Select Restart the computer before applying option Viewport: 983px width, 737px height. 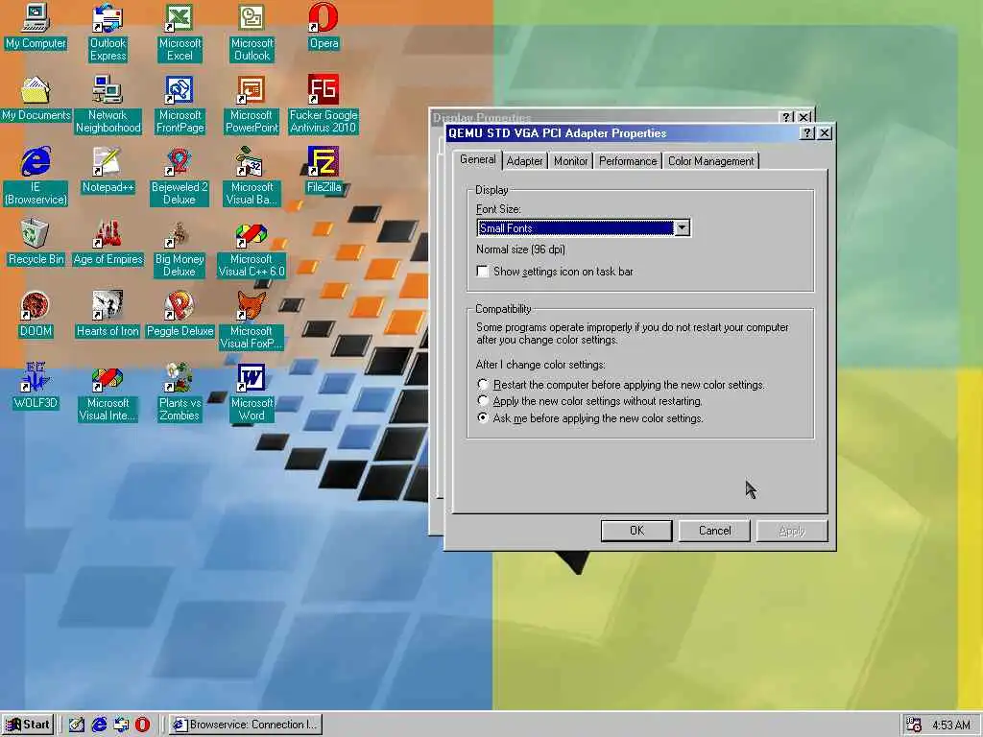483,384
